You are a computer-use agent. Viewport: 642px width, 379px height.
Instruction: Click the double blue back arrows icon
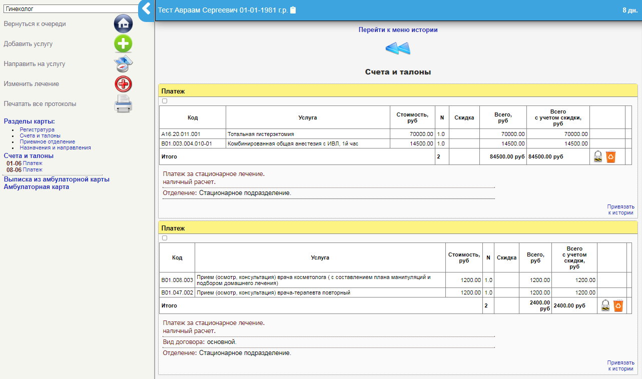point(398,48)
